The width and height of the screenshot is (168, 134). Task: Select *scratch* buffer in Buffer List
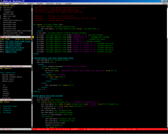8,8
